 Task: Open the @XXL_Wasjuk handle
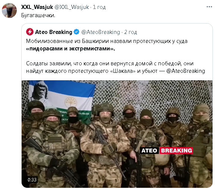(x=72, y=7)
